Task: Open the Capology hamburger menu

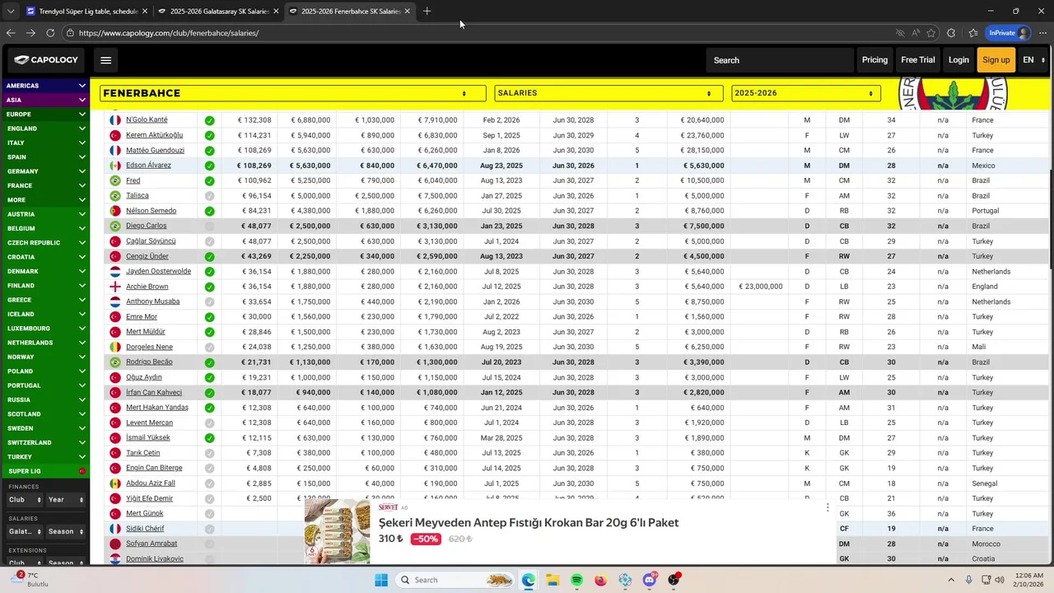Action: click(x=105, y=60)
